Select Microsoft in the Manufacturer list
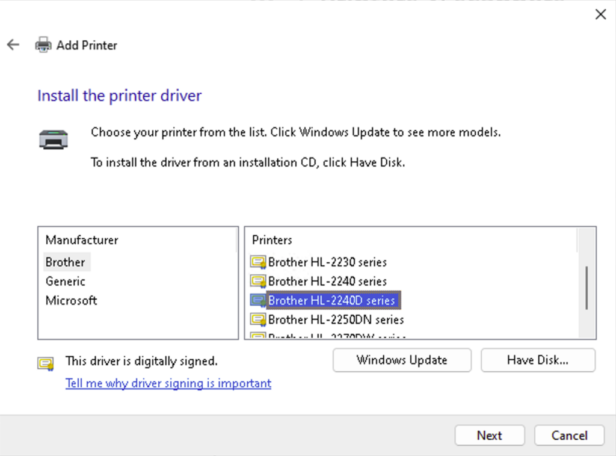 (70, 300)
